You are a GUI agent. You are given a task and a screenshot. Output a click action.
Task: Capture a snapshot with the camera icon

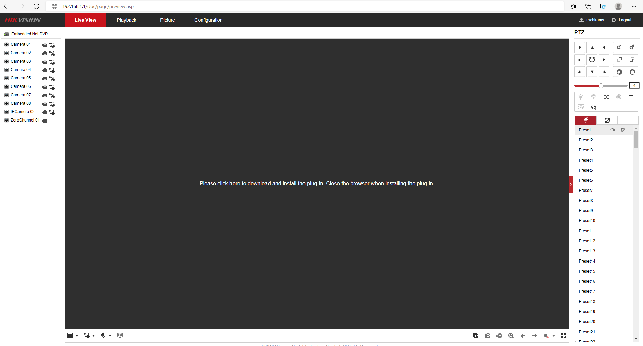tap(487, 335)
